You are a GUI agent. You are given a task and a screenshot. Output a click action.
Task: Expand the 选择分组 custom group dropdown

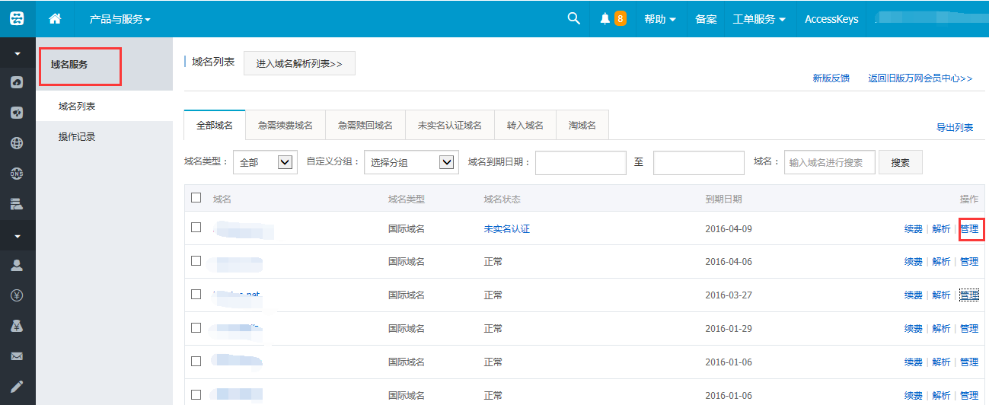411,162
